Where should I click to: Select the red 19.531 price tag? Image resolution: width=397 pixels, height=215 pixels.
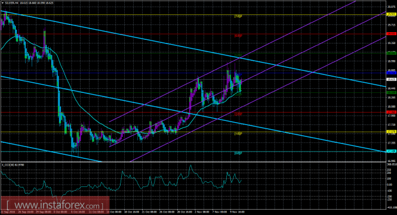tap(392, 33)
